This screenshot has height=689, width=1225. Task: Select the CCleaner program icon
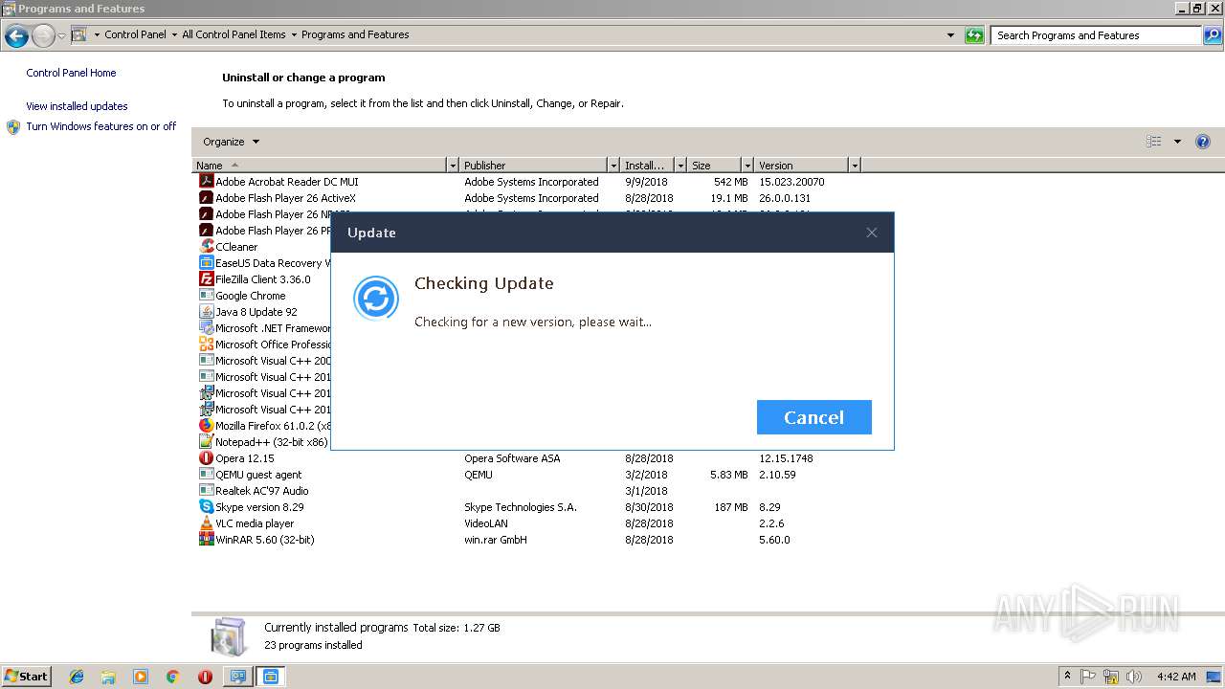tap(206, 247)
